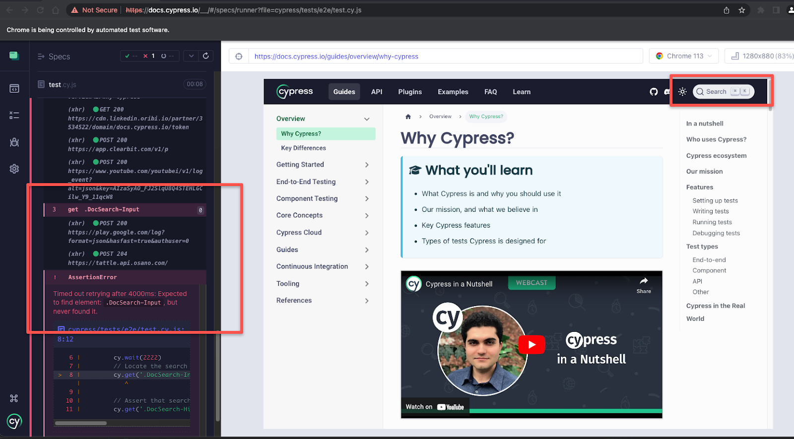Image resolution: width=794 pixels, height=439 pixels.
Task: Open the Plugins navbar item
Action: pos(410,92)
